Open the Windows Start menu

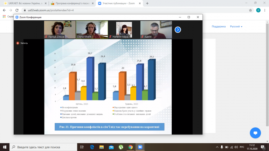5,147
